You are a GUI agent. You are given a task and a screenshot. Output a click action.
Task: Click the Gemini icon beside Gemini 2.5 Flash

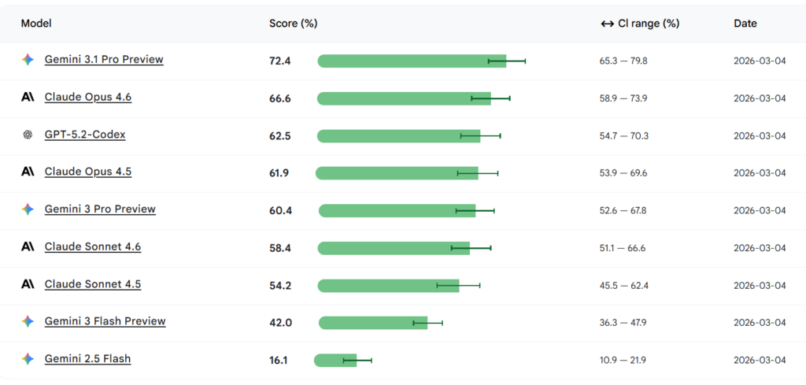point(28,359)
